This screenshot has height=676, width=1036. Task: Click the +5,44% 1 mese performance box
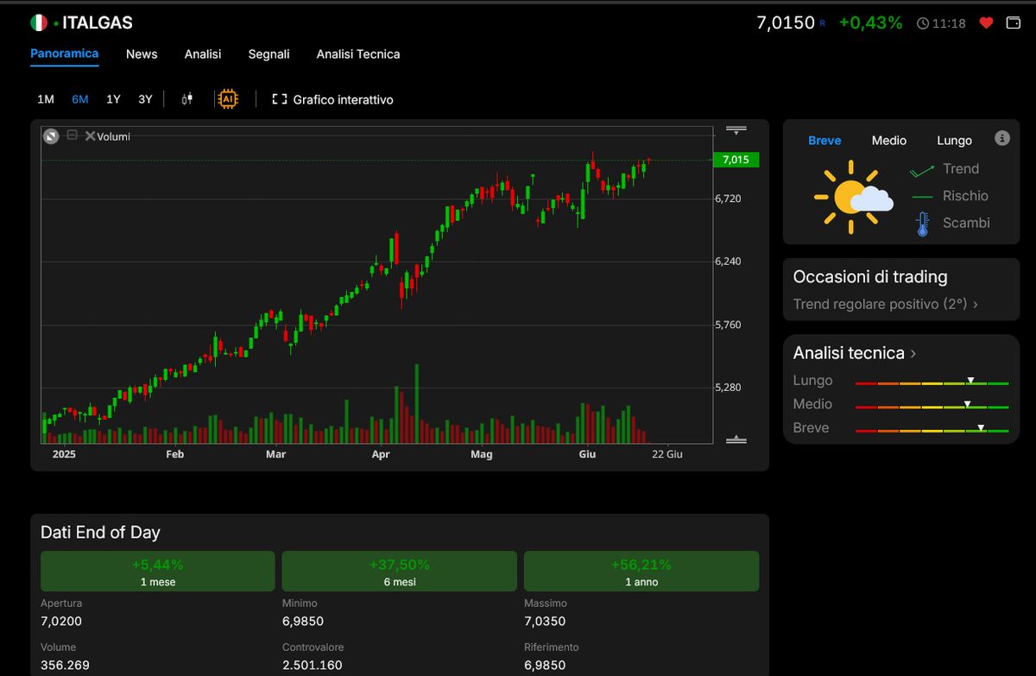coord(157,572)
